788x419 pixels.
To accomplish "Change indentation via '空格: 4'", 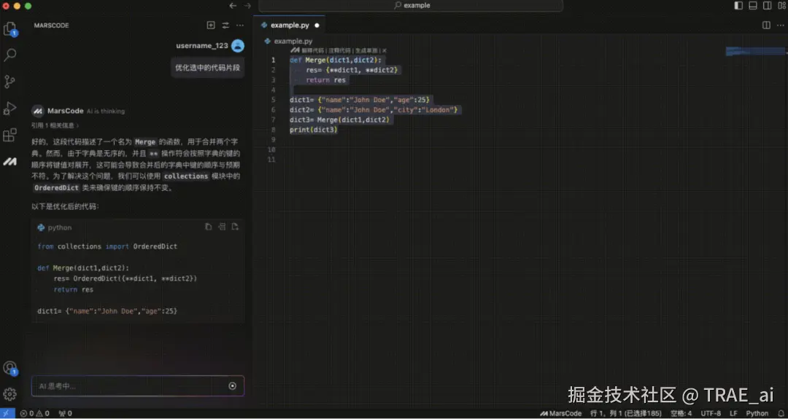I will (x=681, y=413).
